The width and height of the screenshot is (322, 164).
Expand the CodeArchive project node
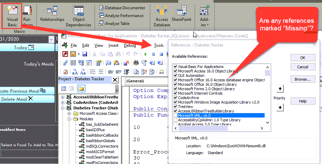[x=62, y=102]
